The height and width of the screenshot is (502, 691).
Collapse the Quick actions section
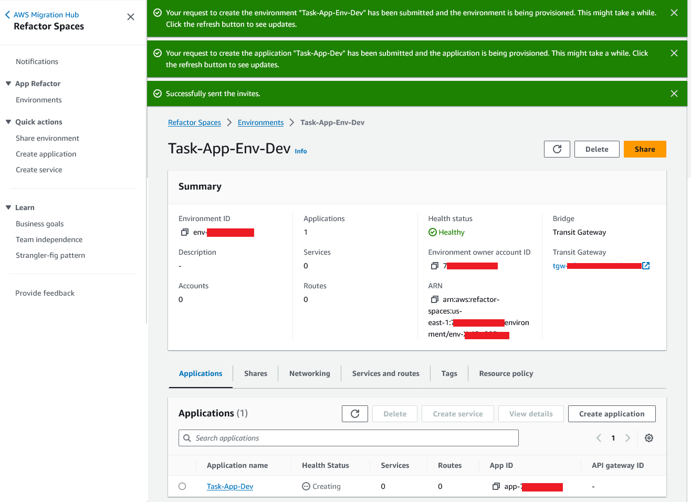(x=8, y=122)
